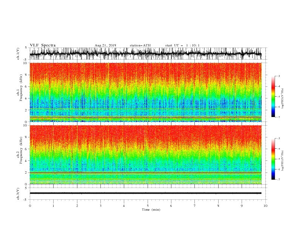299x231 pixels.
Task: Click tick label "4" on the Time axis
Action: tap(124, 206)
